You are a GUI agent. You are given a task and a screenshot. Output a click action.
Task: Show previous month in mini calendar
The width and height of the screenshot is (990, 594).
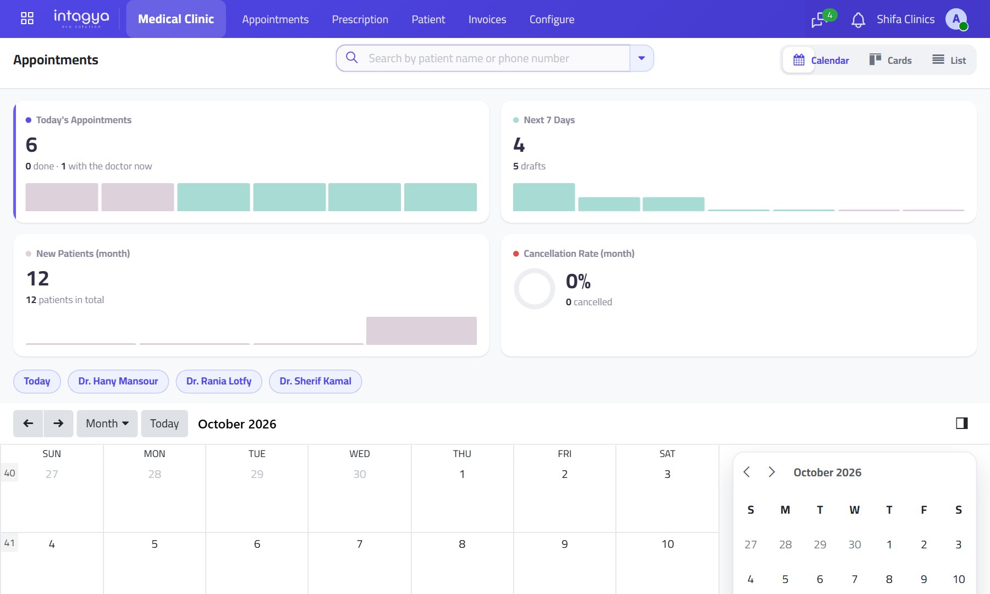[x=747, y=472]
